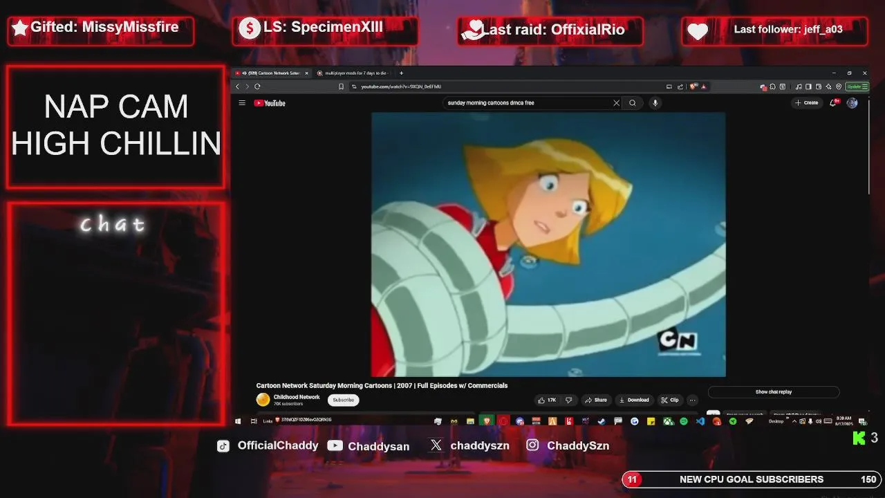Open the browser extensions puzzle icon
The image size is (885, 498).
point(772,86)
